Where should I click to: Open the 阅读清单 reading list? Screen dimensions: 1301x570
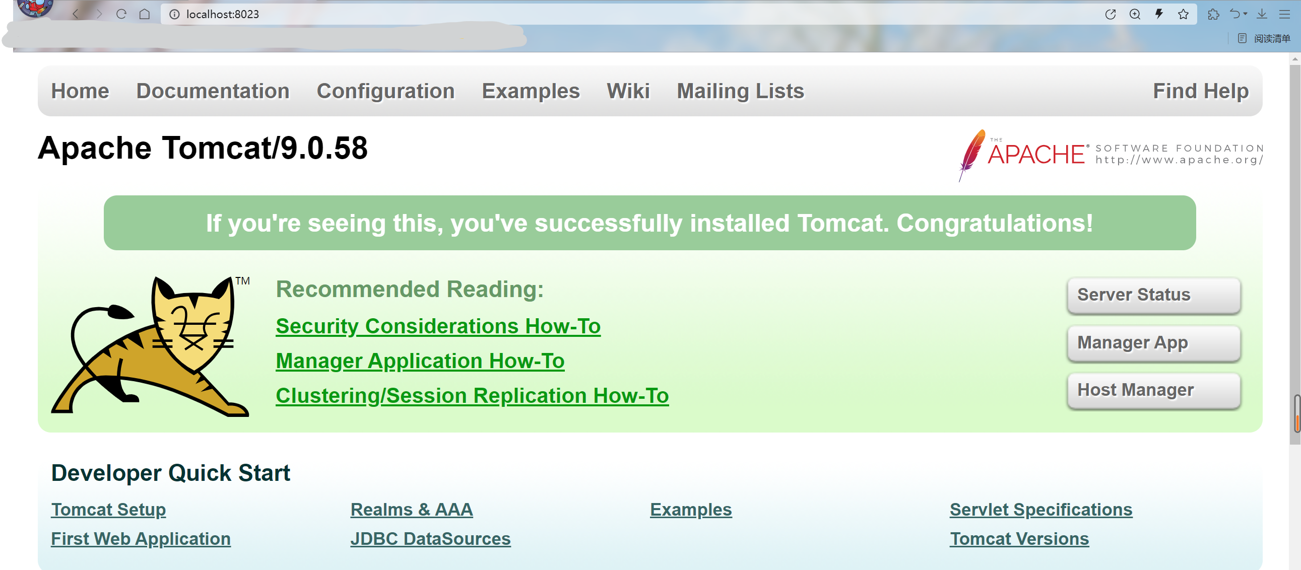pos(1265,38)
